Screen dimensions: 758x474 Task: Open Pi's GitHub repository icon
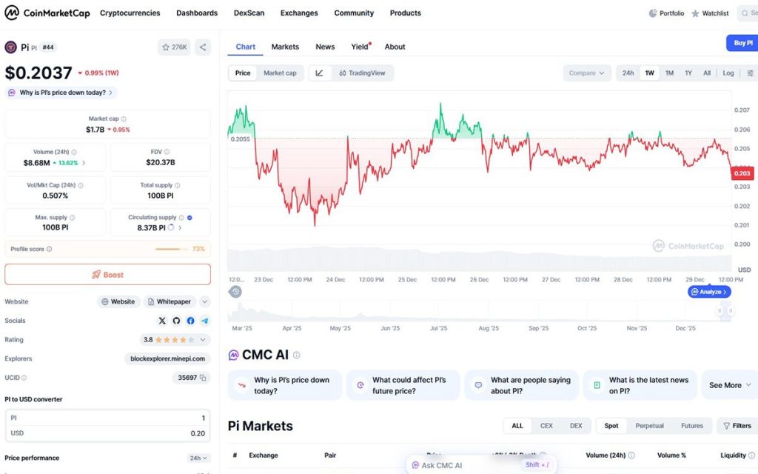coord(176,321)
